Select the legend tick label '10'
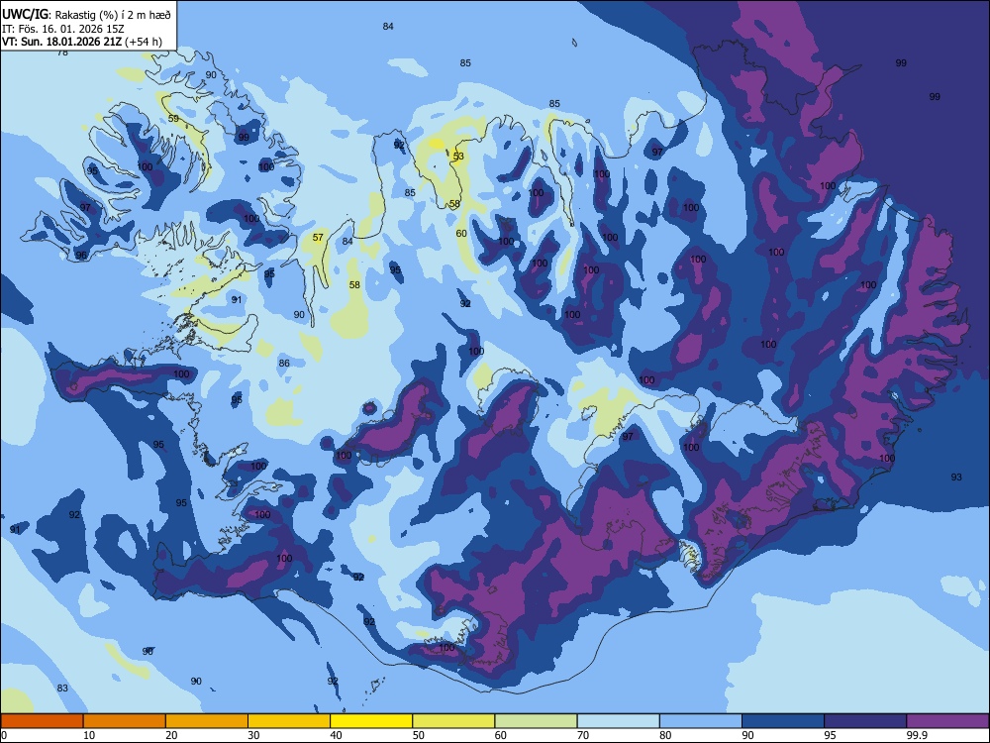 tap(90, 735)
